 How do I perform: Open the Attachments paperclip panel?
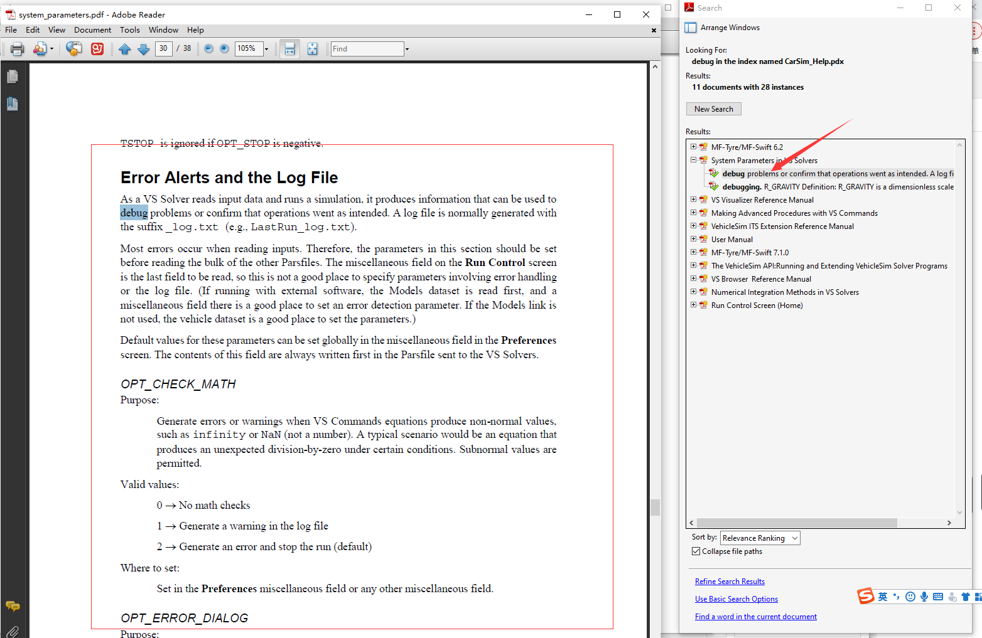tap(13, 631)
